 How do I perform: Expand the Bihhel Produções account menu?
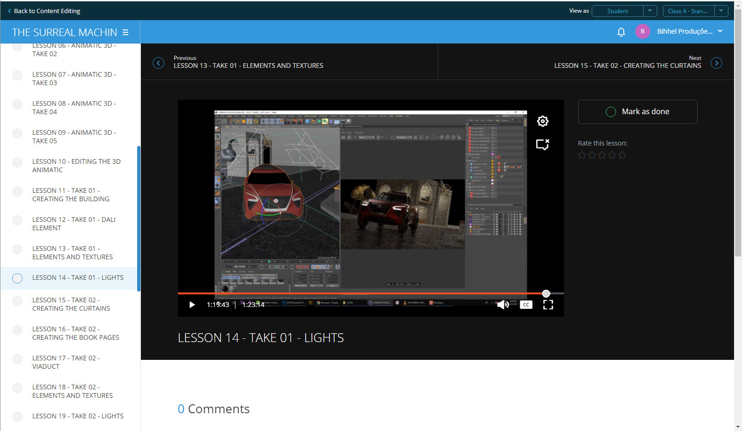720,31
